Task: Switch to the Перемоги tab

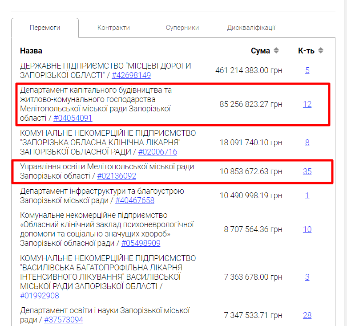Action: (x=45, y=28)
